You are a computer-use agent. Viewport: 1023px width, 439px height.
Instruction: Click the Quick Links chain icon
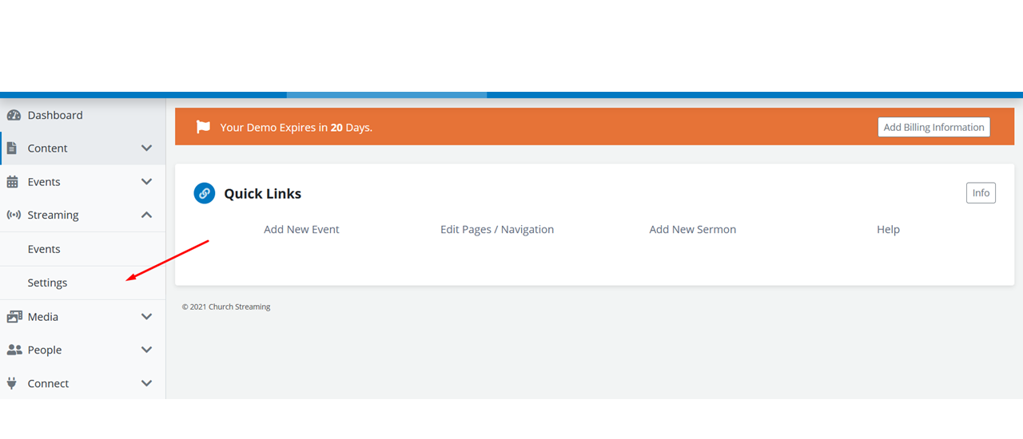[205, 193]
